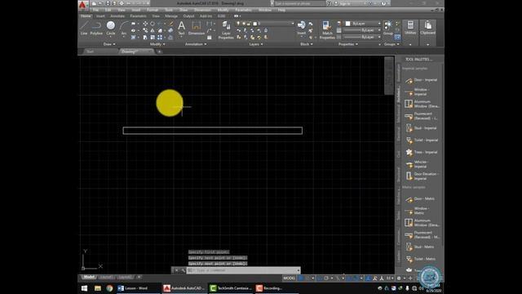Click the keyword search field
Screen dimensions: 522x294
coord(299,3)
